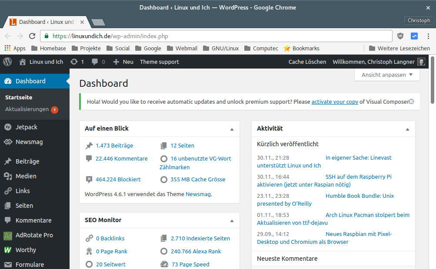Image resolution: width=436 pixels, height=269 pixels.
Task: Click the activate your copy link
Action: pos(335,102)
